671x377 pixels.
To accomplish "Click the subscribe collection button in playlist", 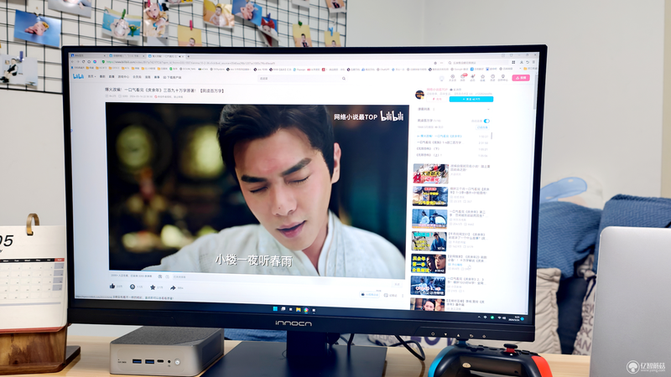I will [483, 127].
